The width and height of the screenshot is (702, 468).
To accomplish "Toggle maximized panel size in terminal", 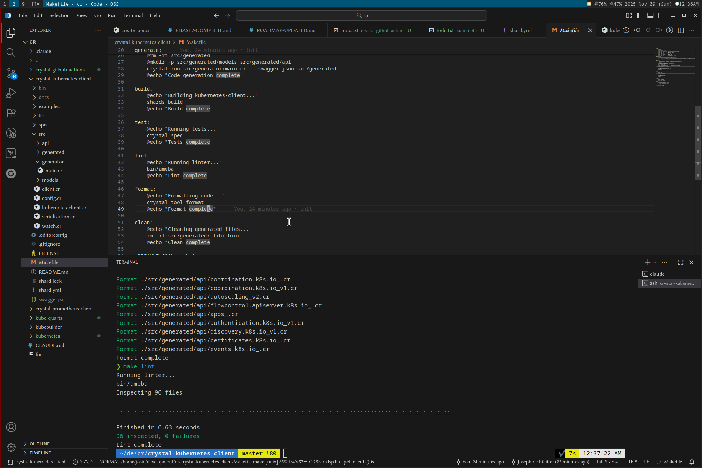I will click(680, 262).
